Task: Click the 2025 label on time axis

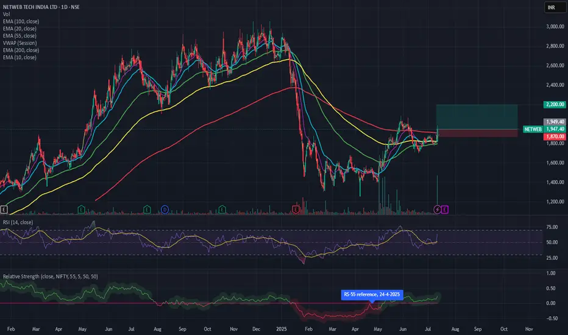Action: click(281, 329)
